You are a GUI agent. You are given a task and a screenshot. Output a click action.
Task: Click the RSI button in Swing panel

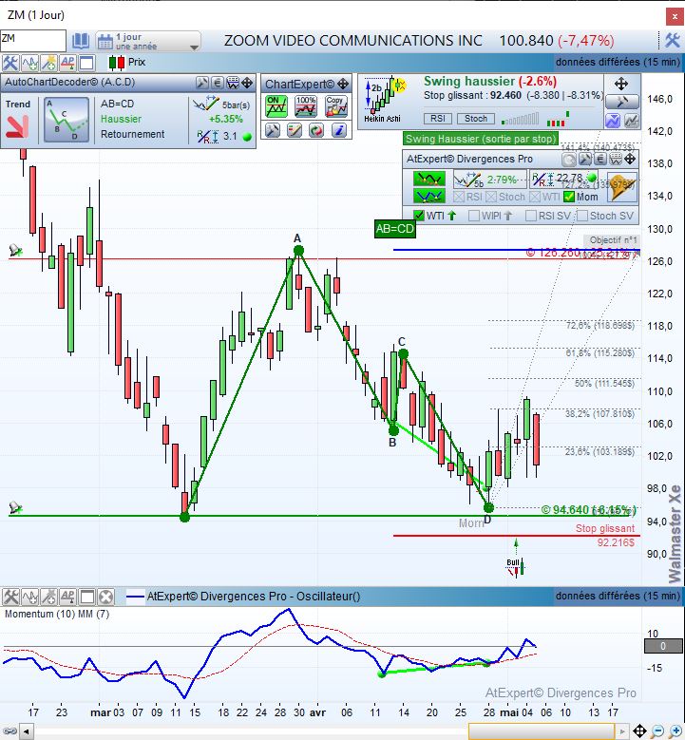[438, 119]
